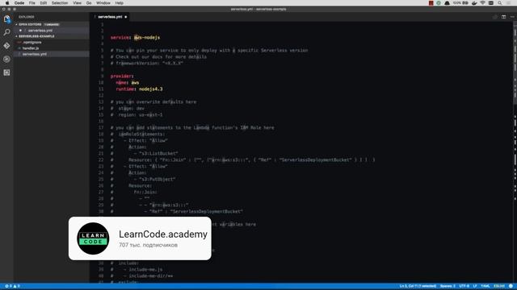Click the 'stage: dev' comment line
517x290 pixels.
(128, 108)
